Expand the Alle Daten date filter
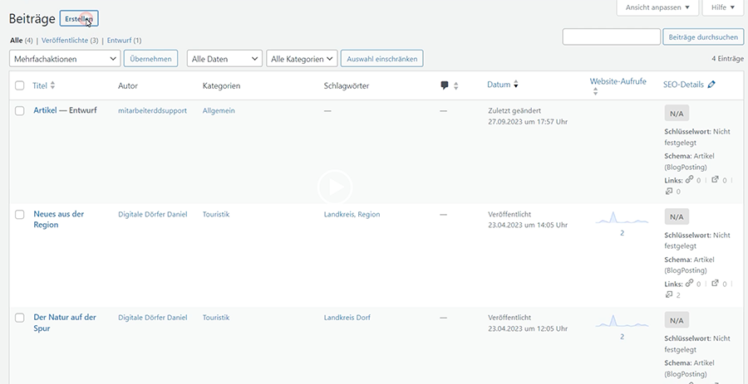The height and width of the screenshot is (384, 748). (x=224, y=58)
